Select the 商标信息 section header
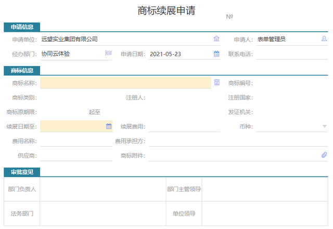The image size is (333, 229). [x=22, y=70]
